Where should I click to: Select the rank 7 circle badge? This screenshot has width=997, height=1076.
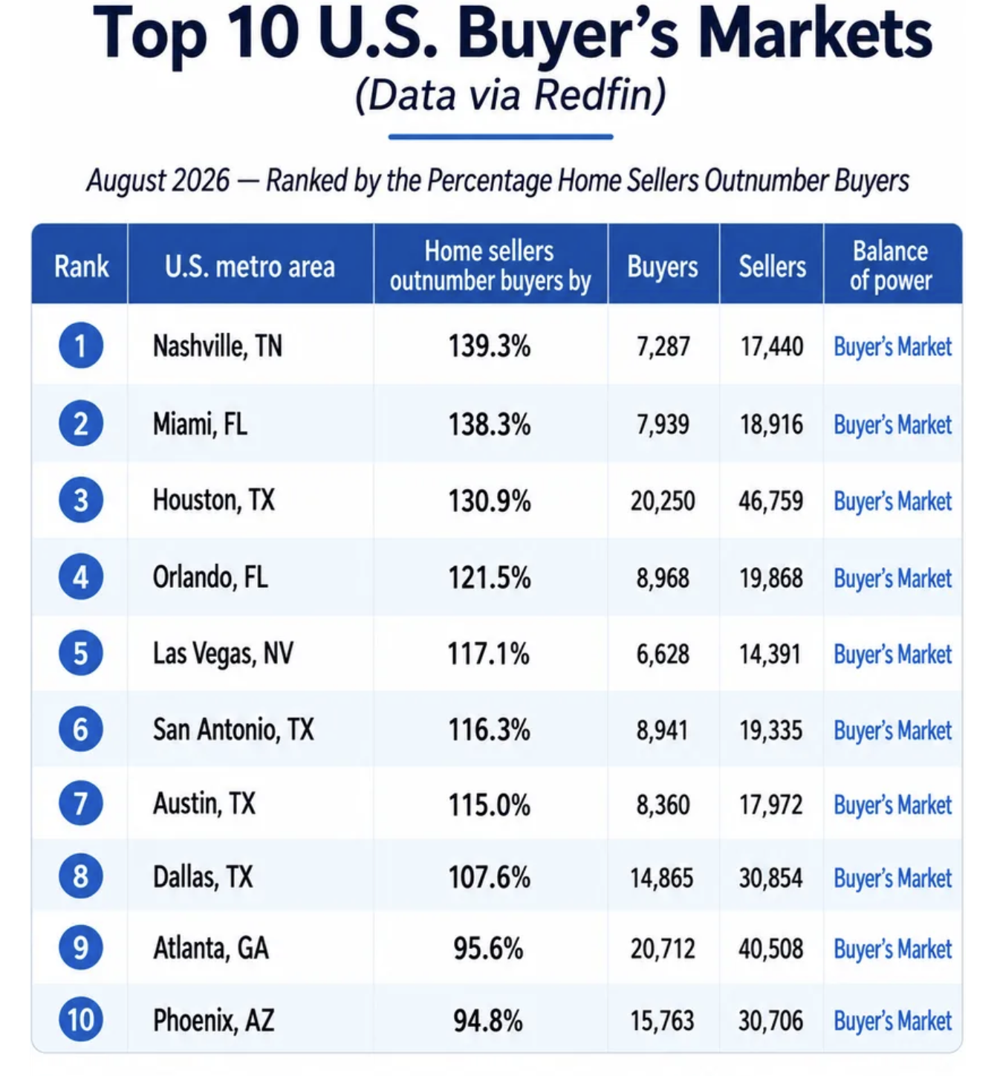(81, 803)
